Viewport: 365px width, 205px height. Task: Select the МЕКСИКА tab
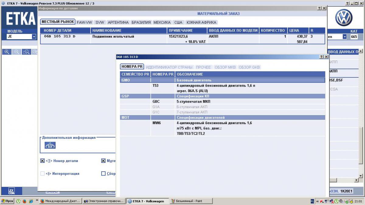click(162, 22)
